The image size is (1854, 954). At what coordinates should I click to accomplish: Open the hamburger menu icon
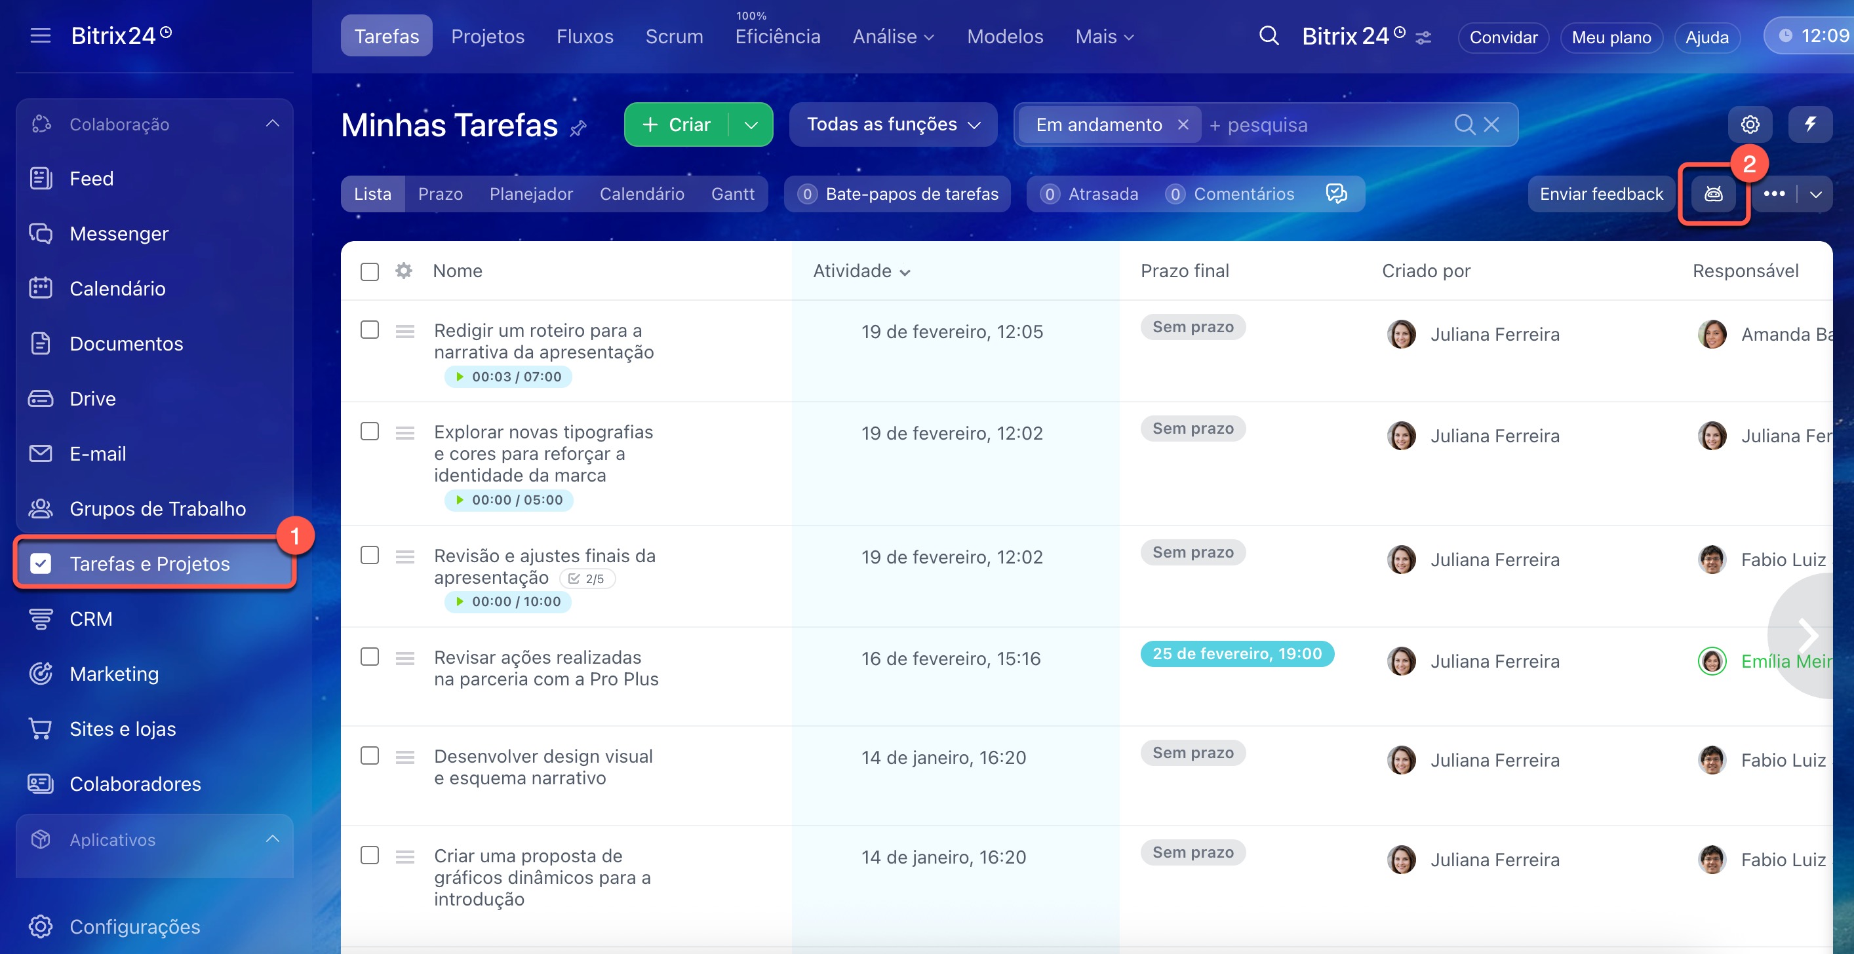click(40, 35)
